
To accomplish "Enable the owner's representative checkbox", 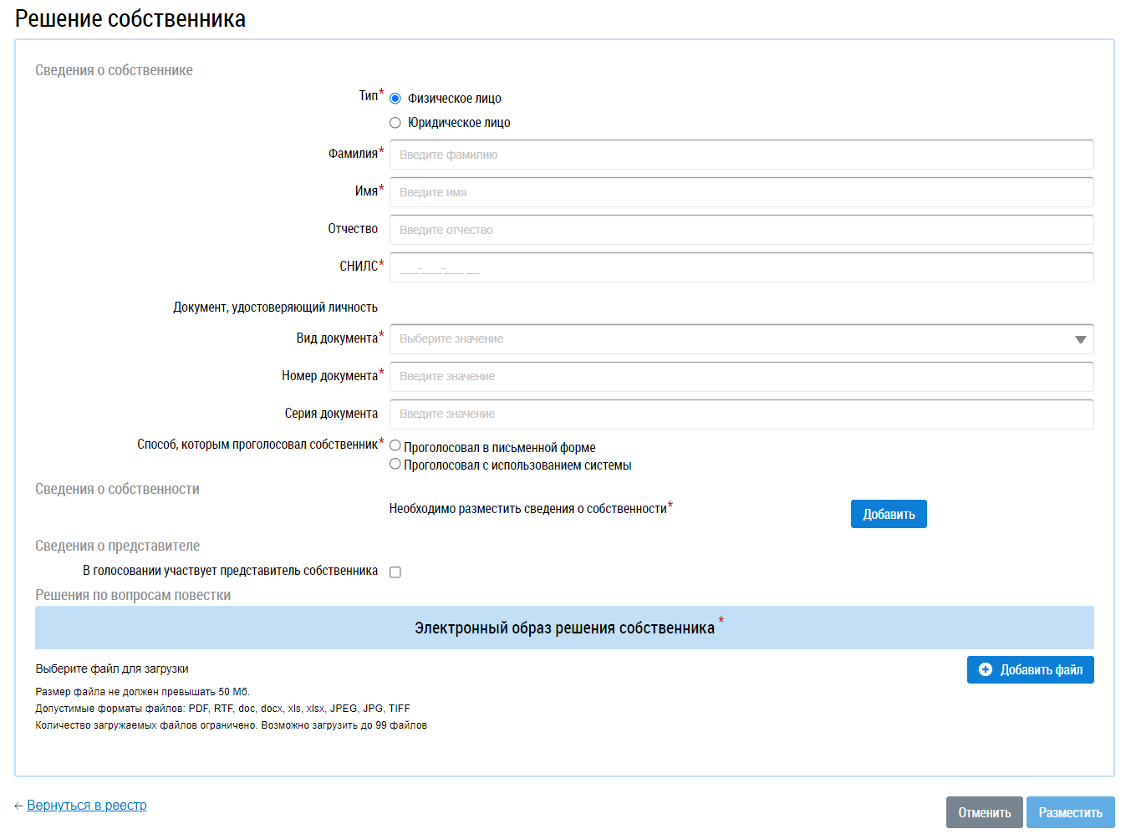I will [x=395, y=572].
